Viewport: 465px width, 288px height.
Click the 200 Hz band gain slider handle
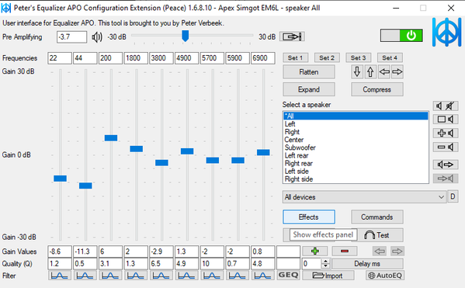coord(110,138)
